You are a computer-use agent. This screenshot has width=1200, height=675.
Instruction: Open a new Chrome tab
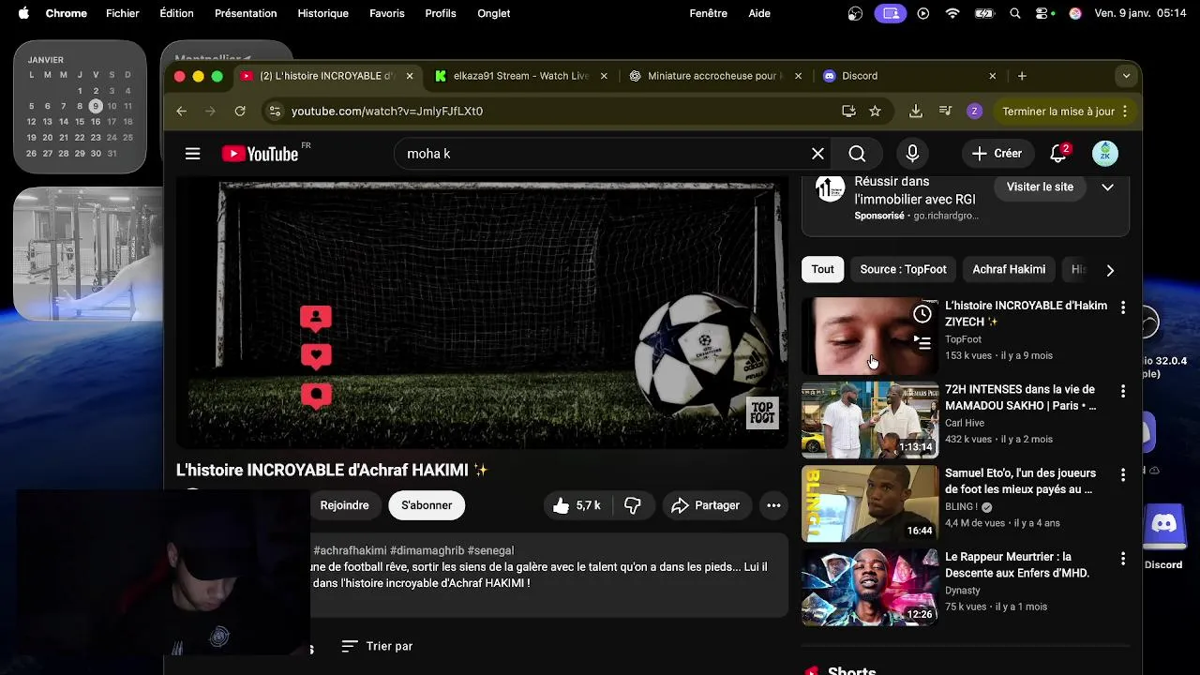[x=1022, y=76]
